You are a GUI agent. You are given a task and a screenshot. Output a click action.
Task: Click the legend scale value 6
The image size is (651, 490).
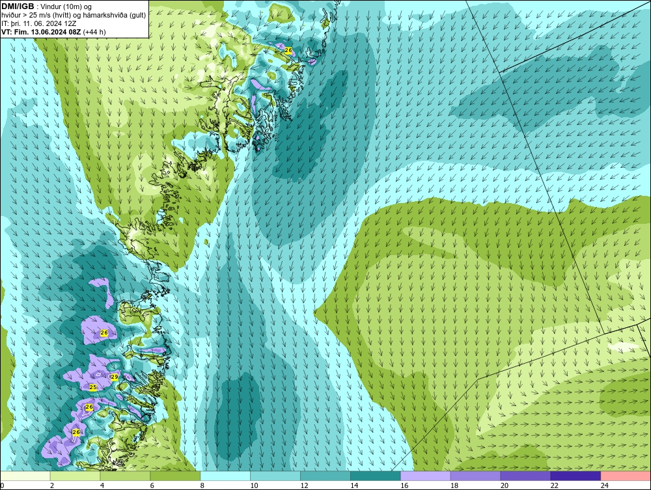(152, 485)
